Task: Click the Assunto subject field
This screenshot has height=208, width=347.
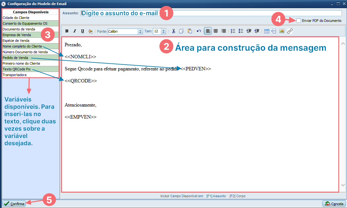Action: pos(211,13)
